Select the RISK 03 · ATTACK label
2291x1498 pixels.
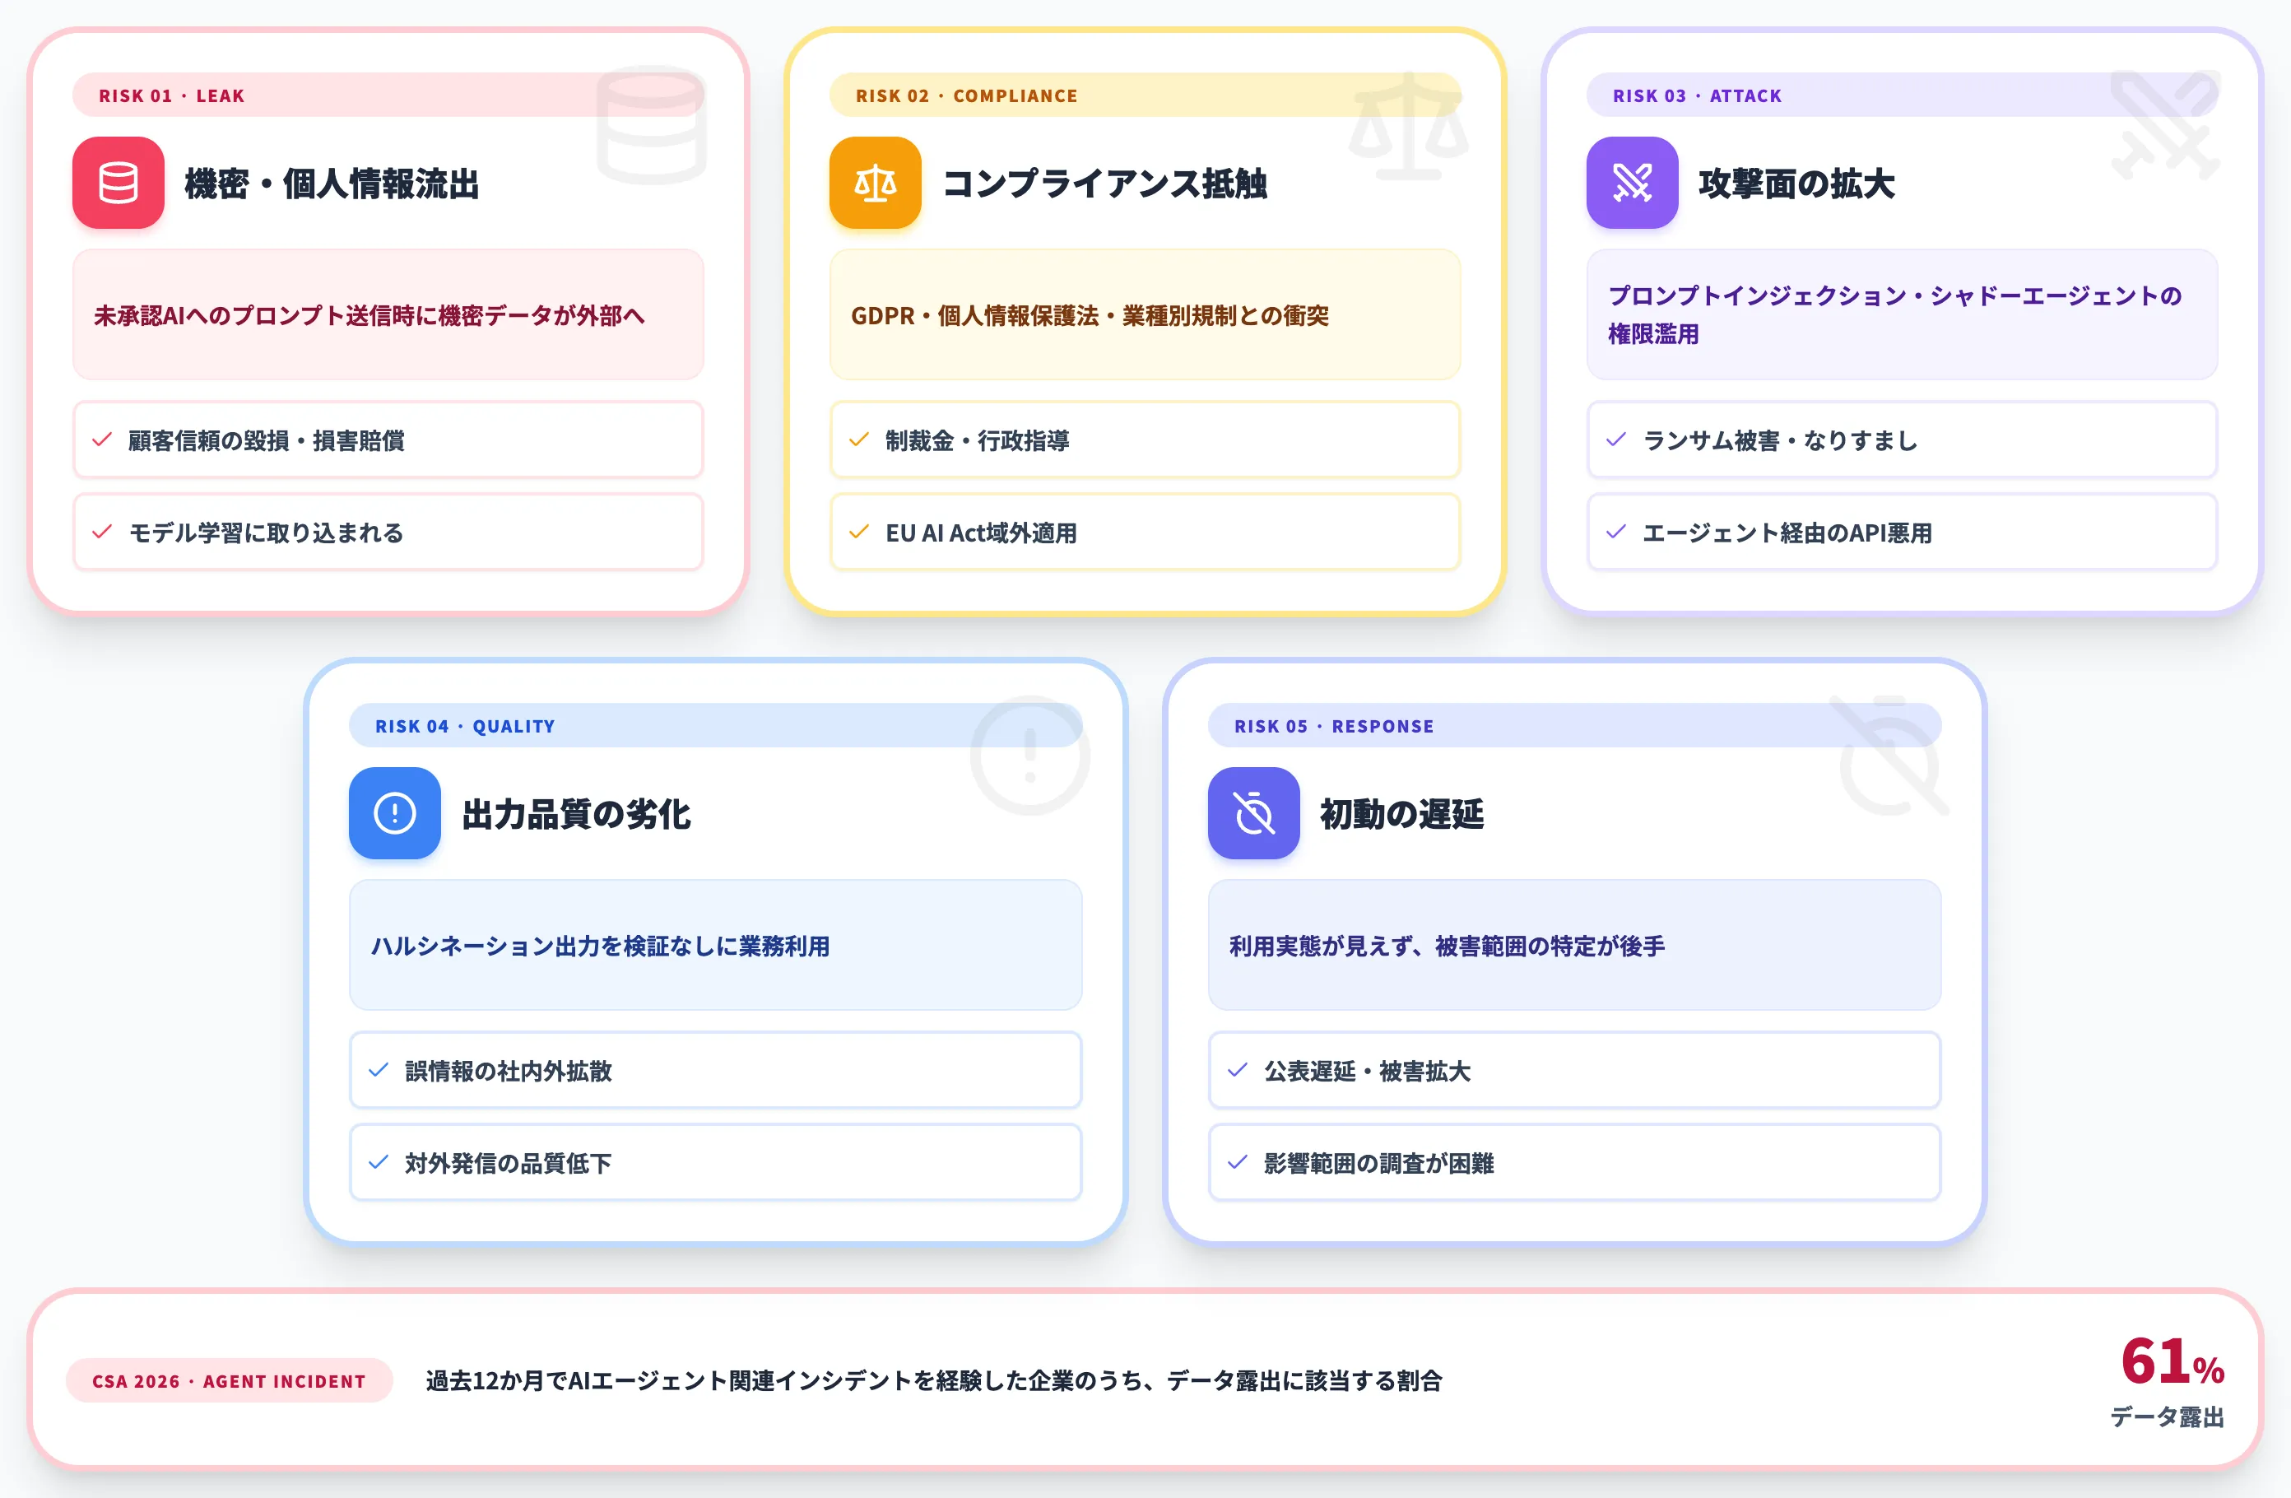(x=1697, y=95)
